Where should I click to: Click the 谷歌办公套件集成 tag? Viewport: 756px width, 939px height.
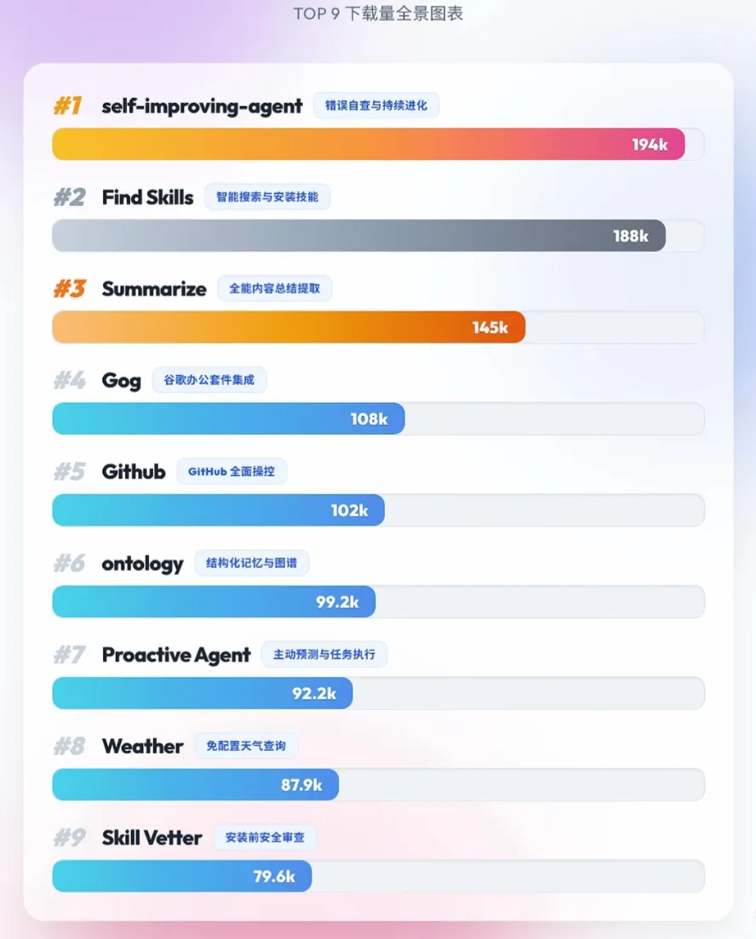coord(209,380)
